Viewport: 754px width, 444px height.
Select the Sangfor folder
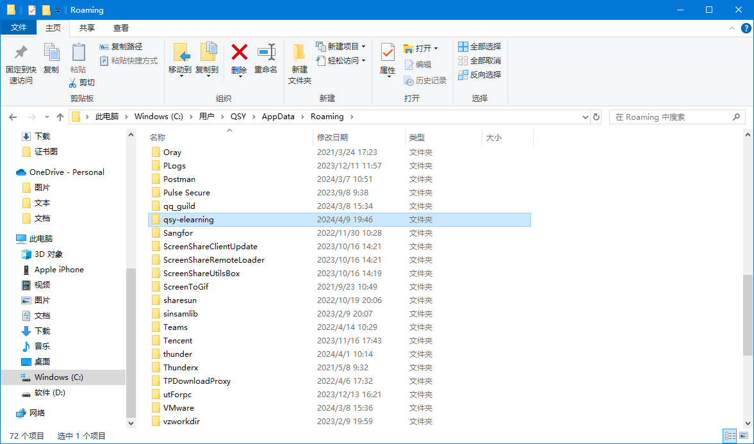(x=340, y=233)
